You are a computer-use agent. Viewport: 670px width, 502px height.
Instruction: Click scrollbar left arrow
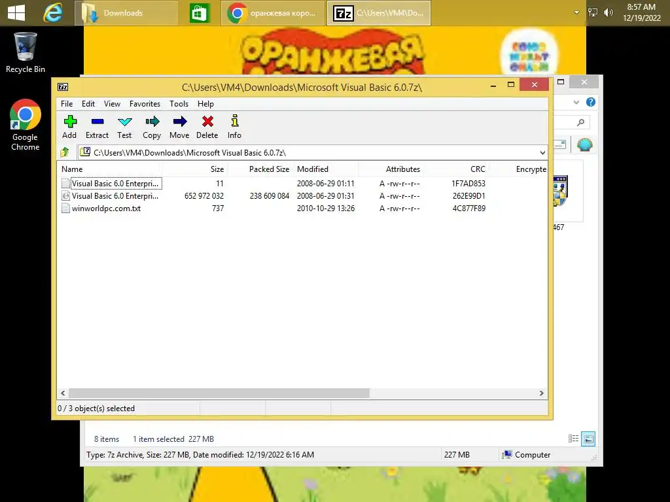coord(63,393)
